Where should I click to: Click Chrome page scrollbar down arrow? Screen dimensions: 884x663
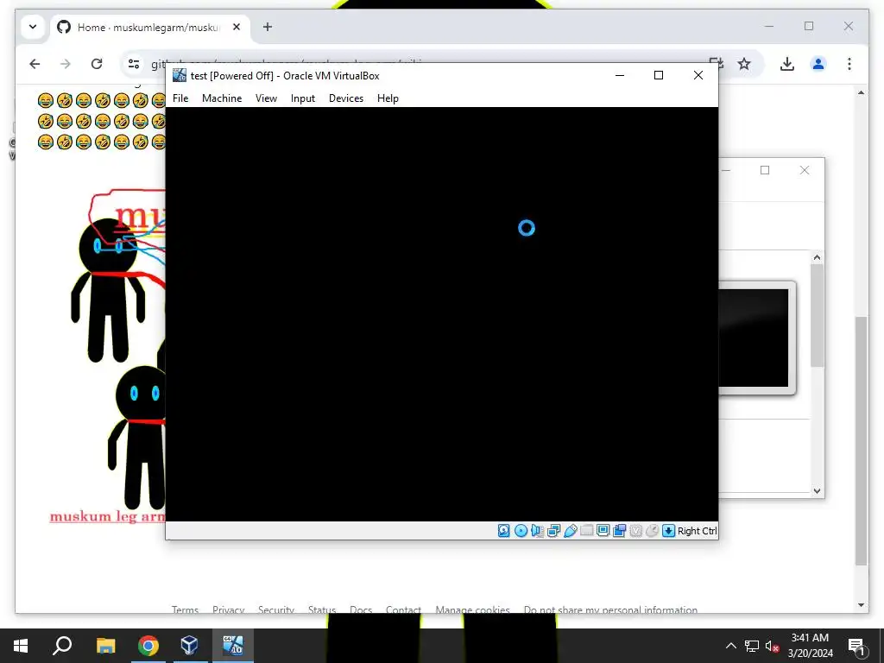[x=861, y=605]
